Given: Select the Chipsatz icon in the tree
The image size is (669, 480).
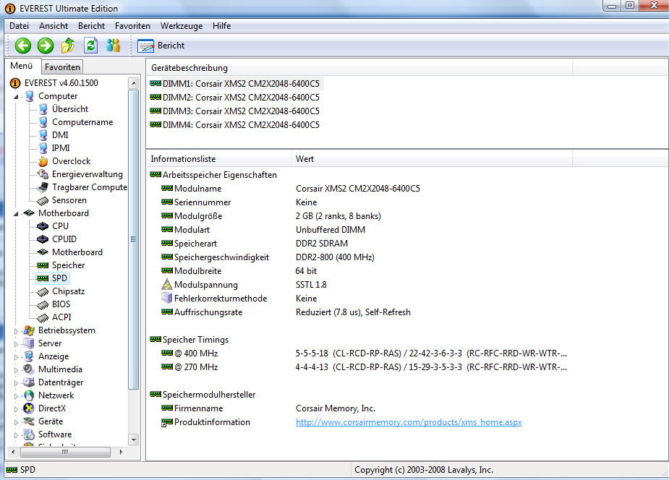Looking at the screenshot, I should point(43,291).
